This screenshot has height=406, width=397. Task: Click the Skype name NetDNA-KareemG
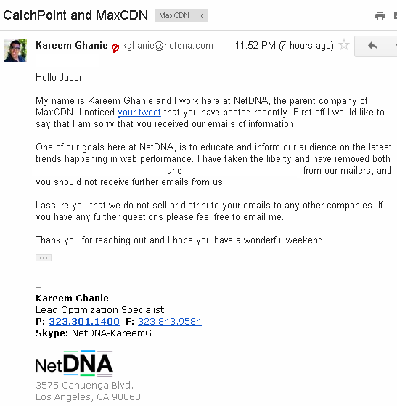(x=112, y=333)
